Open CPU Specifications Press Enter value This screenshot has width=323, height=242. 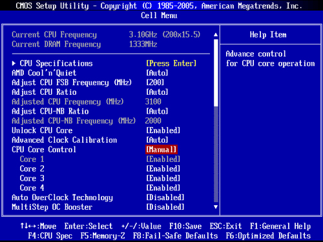click(171, 63)
